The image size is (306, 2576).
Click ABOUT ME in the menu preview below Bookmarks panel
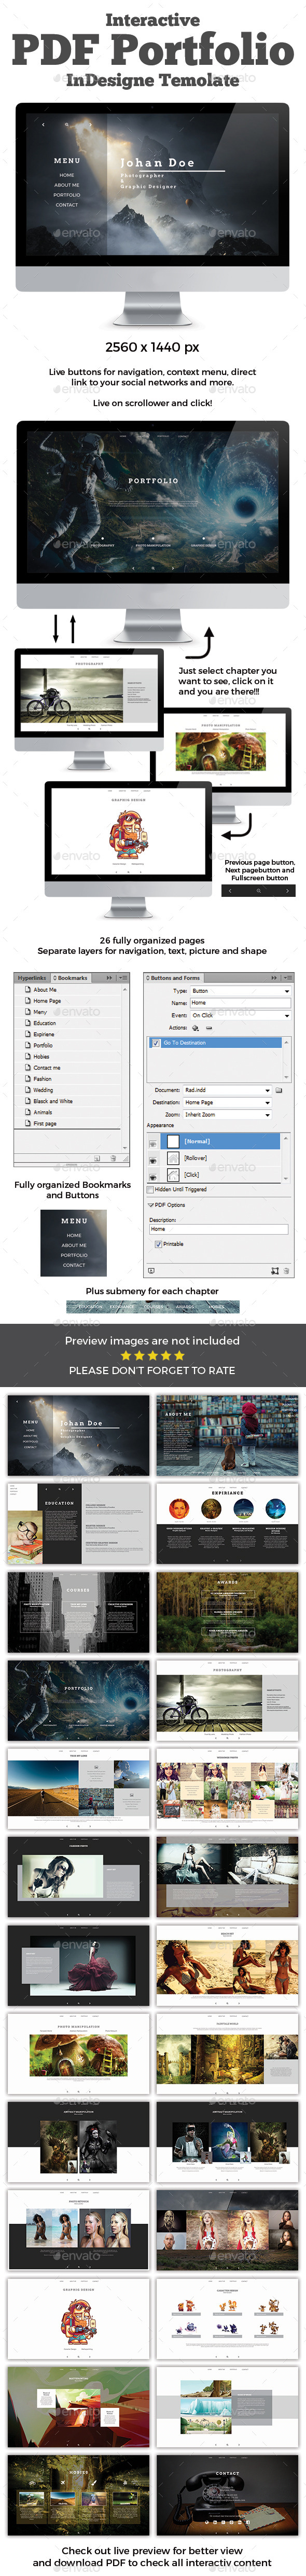click(x=74, y=1245)
